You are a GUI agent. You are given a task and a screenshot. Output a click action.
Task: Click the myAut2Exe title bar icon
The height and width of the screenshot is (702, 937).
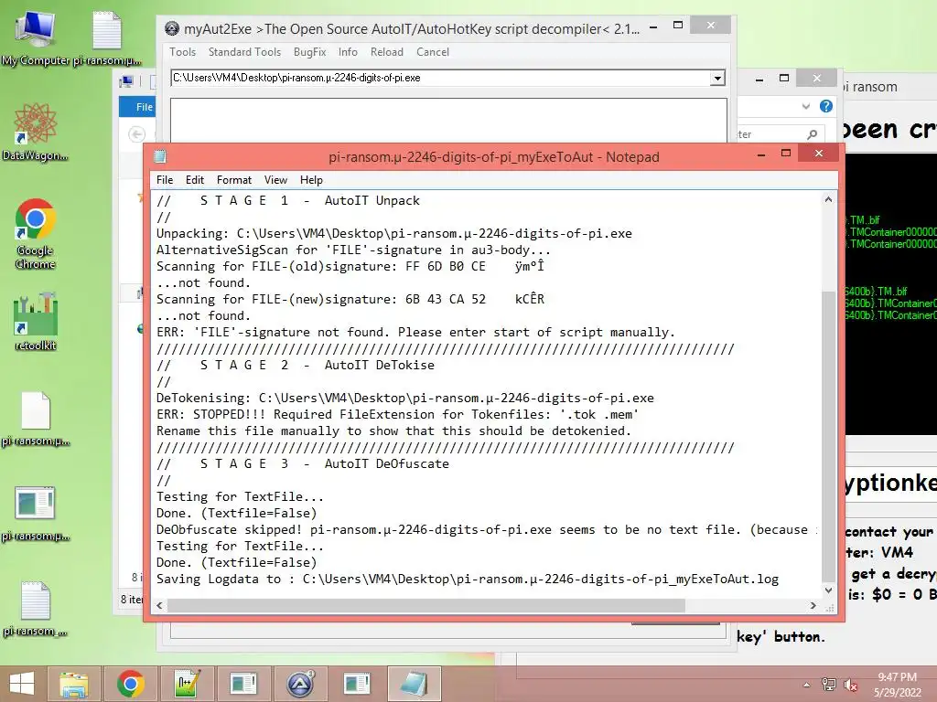[172, 28]
